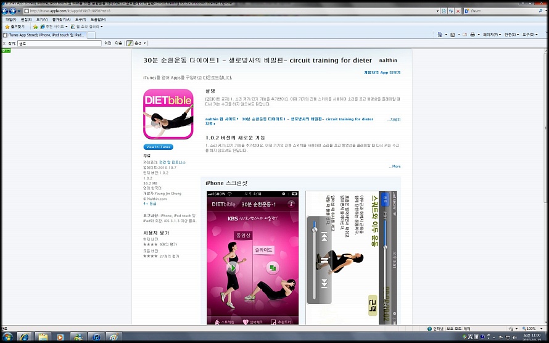Image resolution: width=549 pixels, height=343 pixels.
Task: Open the 도구(O) command bar menu
Action: (530, 35)
